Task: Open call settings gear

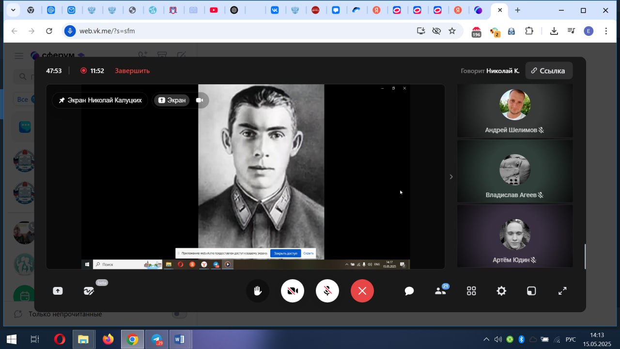Action: [x=501, y=291]
